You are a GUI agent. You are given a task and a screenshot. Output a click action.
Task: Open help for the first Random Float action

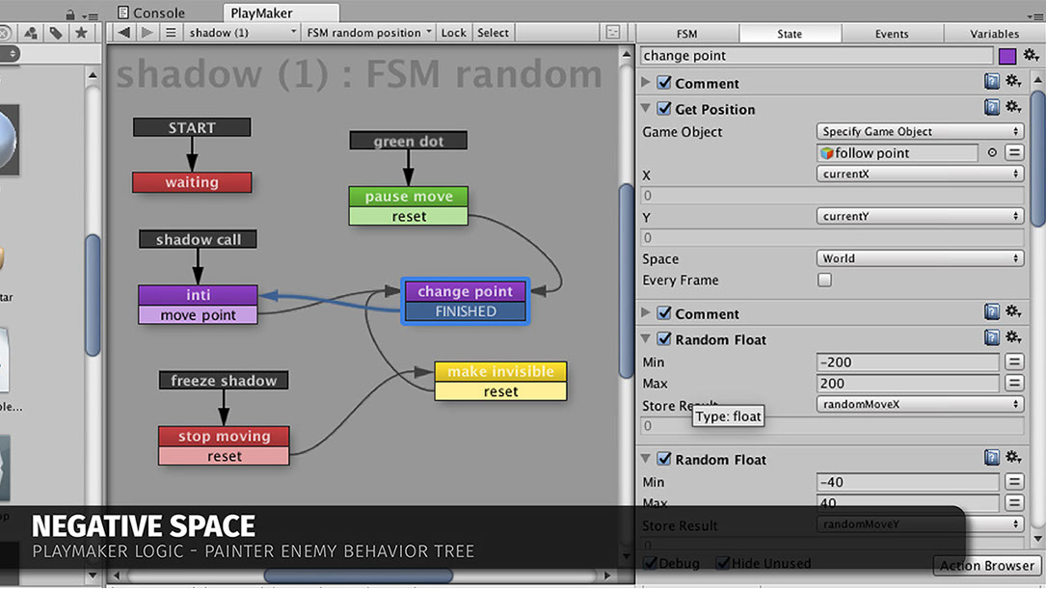[x=991, y=338]
